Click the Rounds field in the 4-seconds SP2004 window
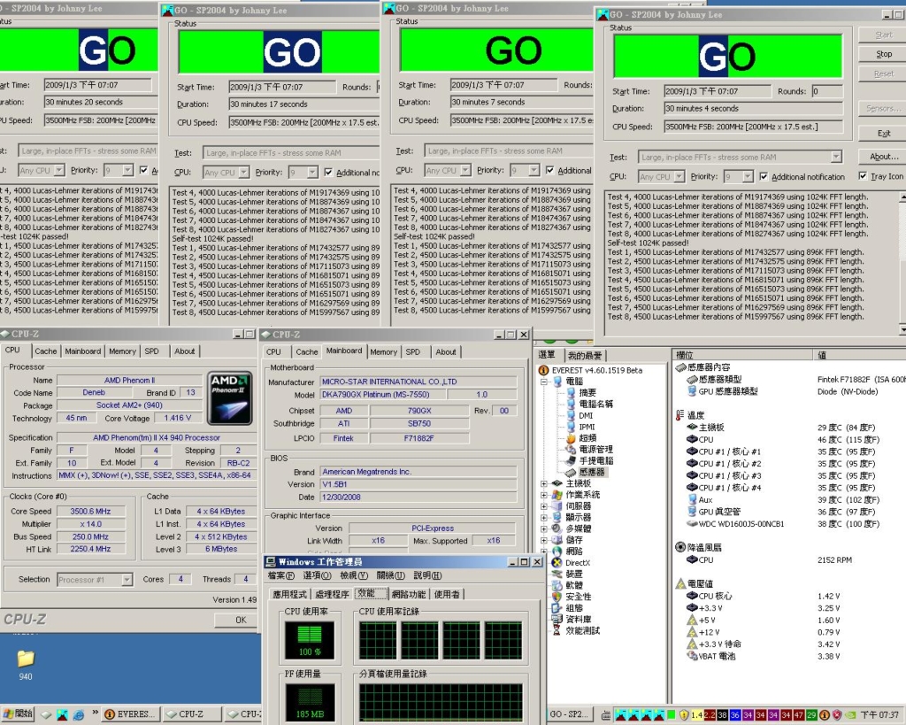The height and width of the screenshot is (725, 906). 827,91
